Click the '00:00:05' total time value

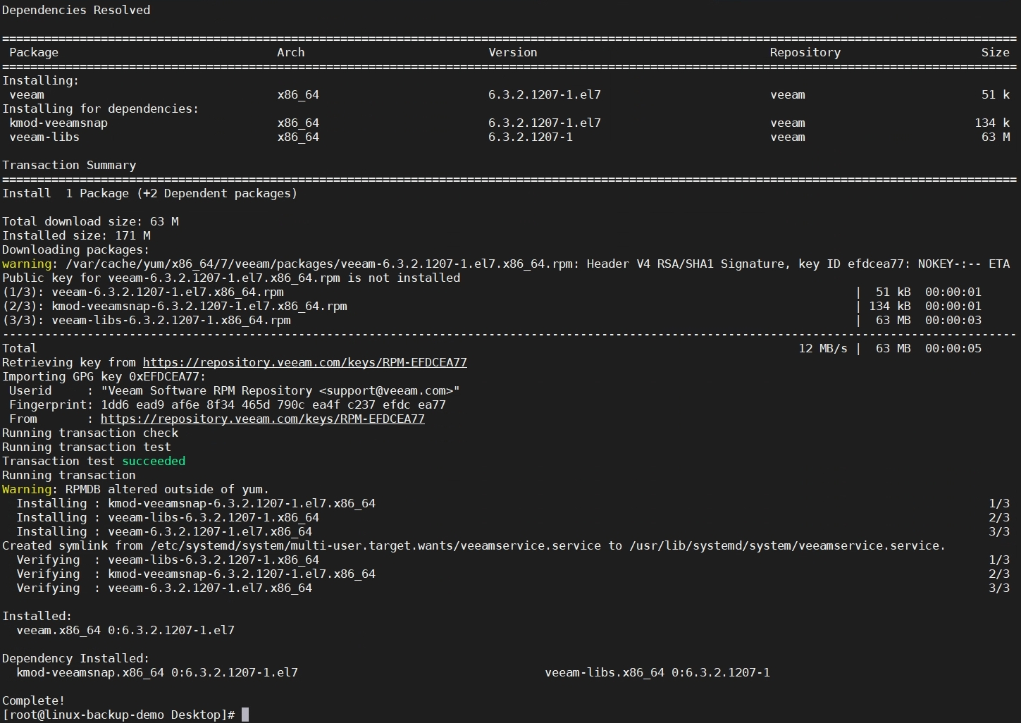pyautogui.click(x=953, y=348)
